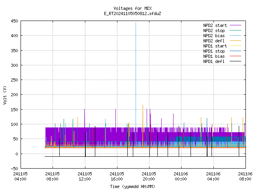Pick the yellow line sample for NPD1 start
The image size is (253, 190).
pyautogui.click(x=235, y=46)
